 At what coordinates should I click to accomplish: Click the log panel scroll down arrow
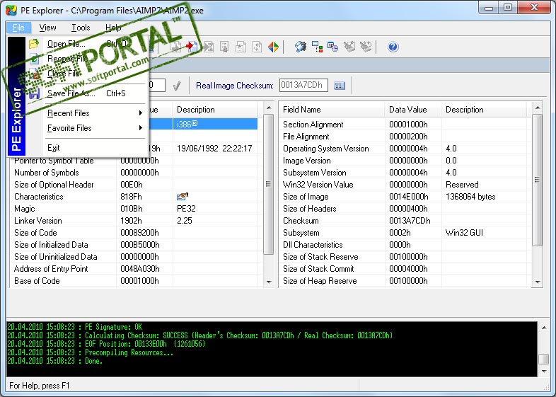[x=544, y=372]
